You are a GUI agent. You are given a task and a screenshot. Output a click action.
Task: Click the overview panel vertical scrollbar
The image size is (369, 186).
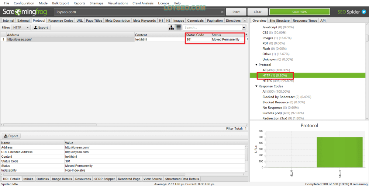pyautogui.click(x=367, y=37)
